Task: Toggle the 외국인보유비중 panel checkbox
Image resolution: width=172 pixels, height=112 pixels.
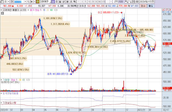Action: pos(1,93)
